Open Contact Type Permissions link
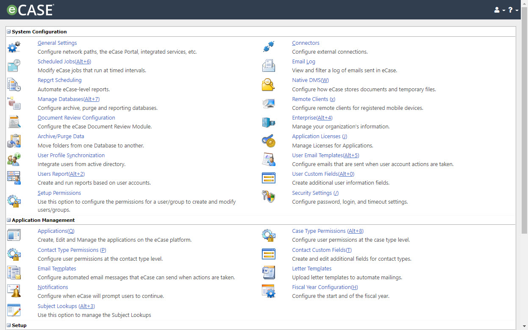 pos(72,250)
